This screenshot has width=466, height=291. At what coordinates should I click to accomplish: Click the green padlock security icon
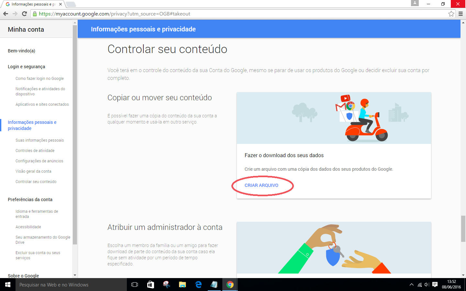pyautogui.click(x=35, y=14)
